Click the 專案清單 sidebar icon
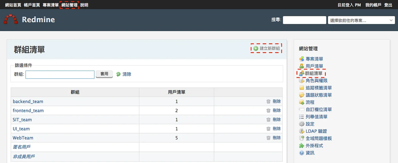398x163 pixels. (302, 59)
